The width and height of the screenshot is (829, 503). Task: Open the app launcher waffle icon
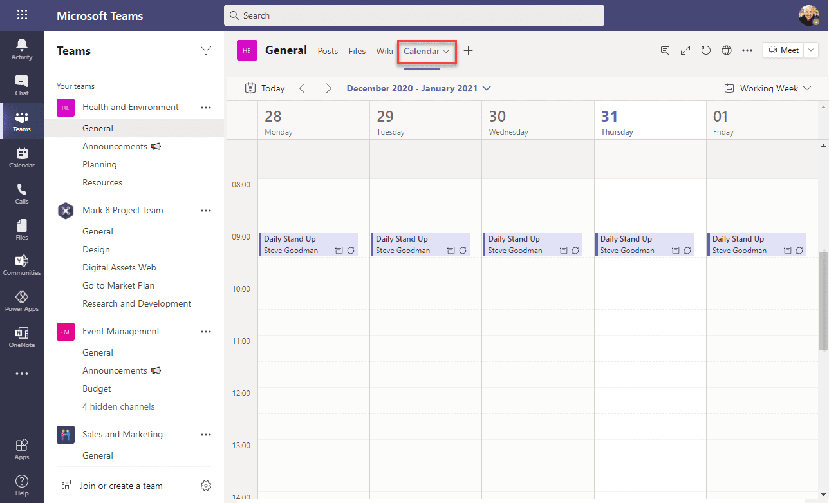(22, 15)
